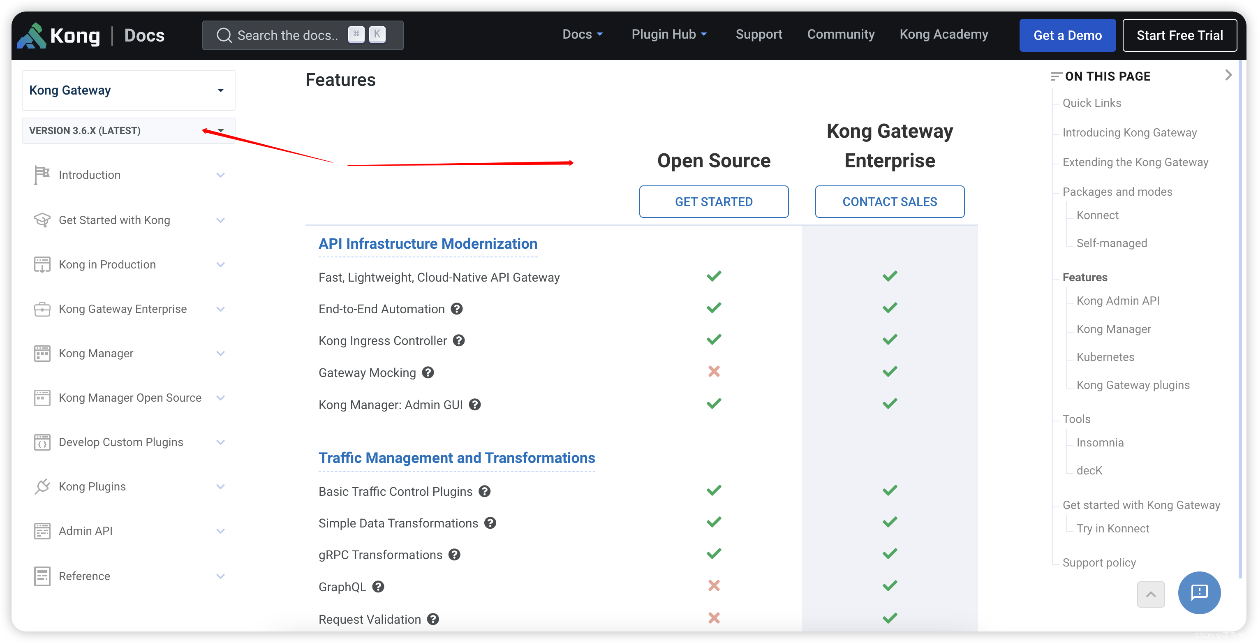1258x643 pixels.
Task: Click the Reference sidebar icon
Action: tap(42, 576)
